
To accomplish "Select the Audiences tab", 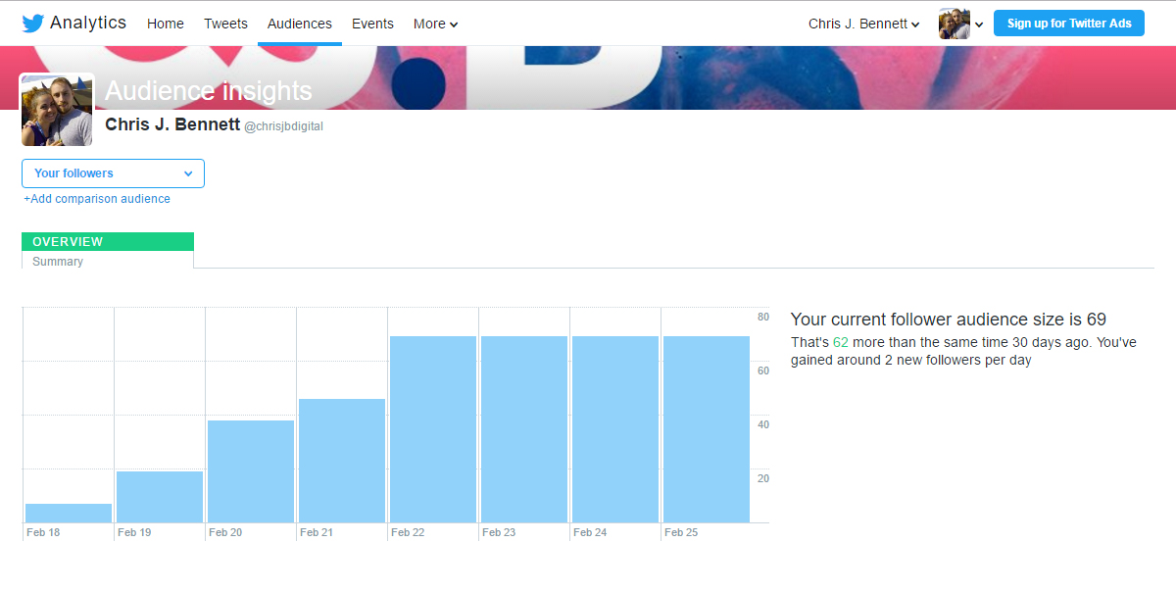I will pyautogui.click(x=300, y=24).
